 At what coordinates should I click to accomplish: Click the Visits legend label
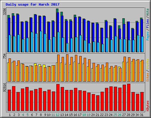point(147,64)
